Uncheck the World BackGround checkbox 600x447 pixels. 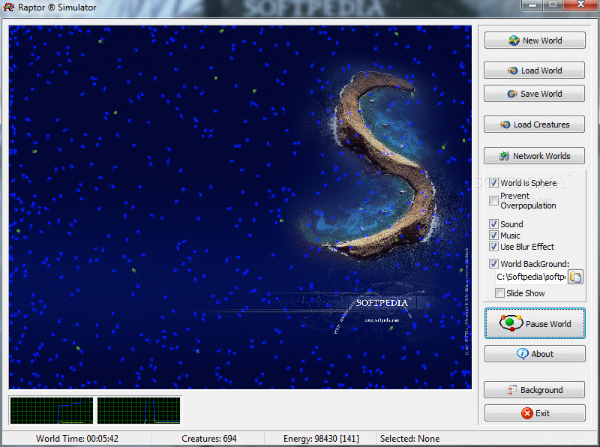[493, 264]
